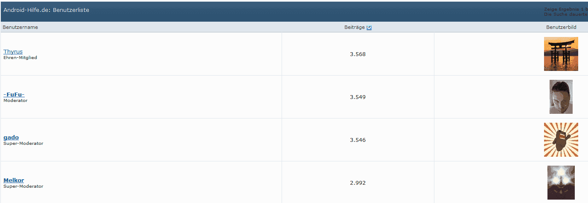Viewport: 588px width, 203px height.
Task: Click the Ehren-Mitglied label under Thyrus
Action: [x=20, y=58]
